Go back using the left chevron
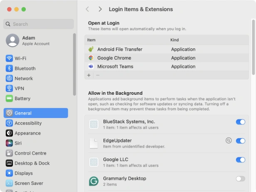 (x=87, y=9)
